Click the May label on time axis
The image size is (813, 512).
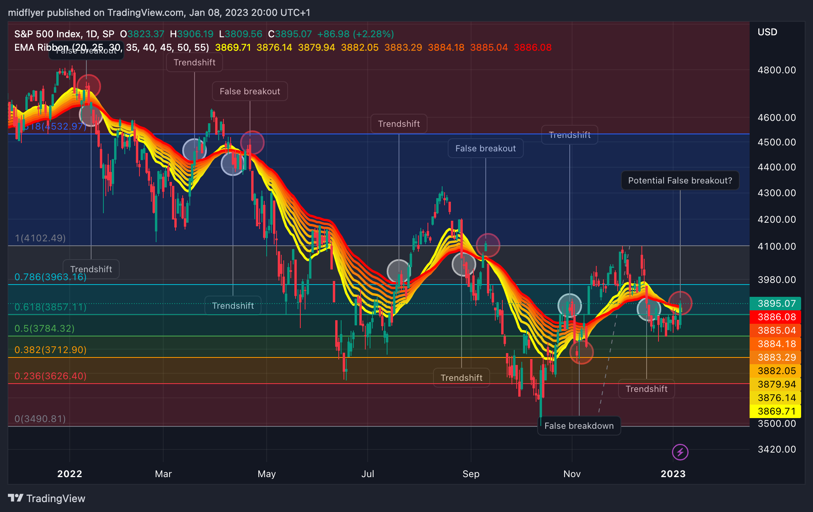[x=267, y=474]
